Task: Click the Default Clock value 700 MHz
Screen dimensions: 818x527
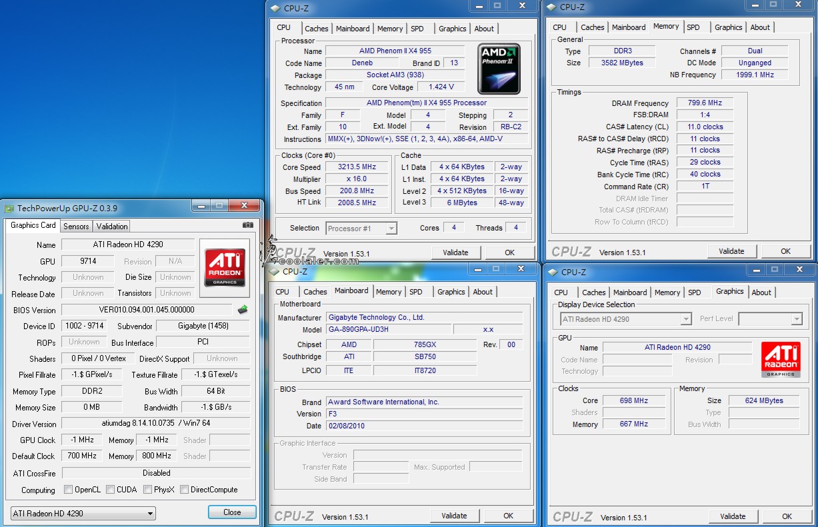Action: pos(81,456)
